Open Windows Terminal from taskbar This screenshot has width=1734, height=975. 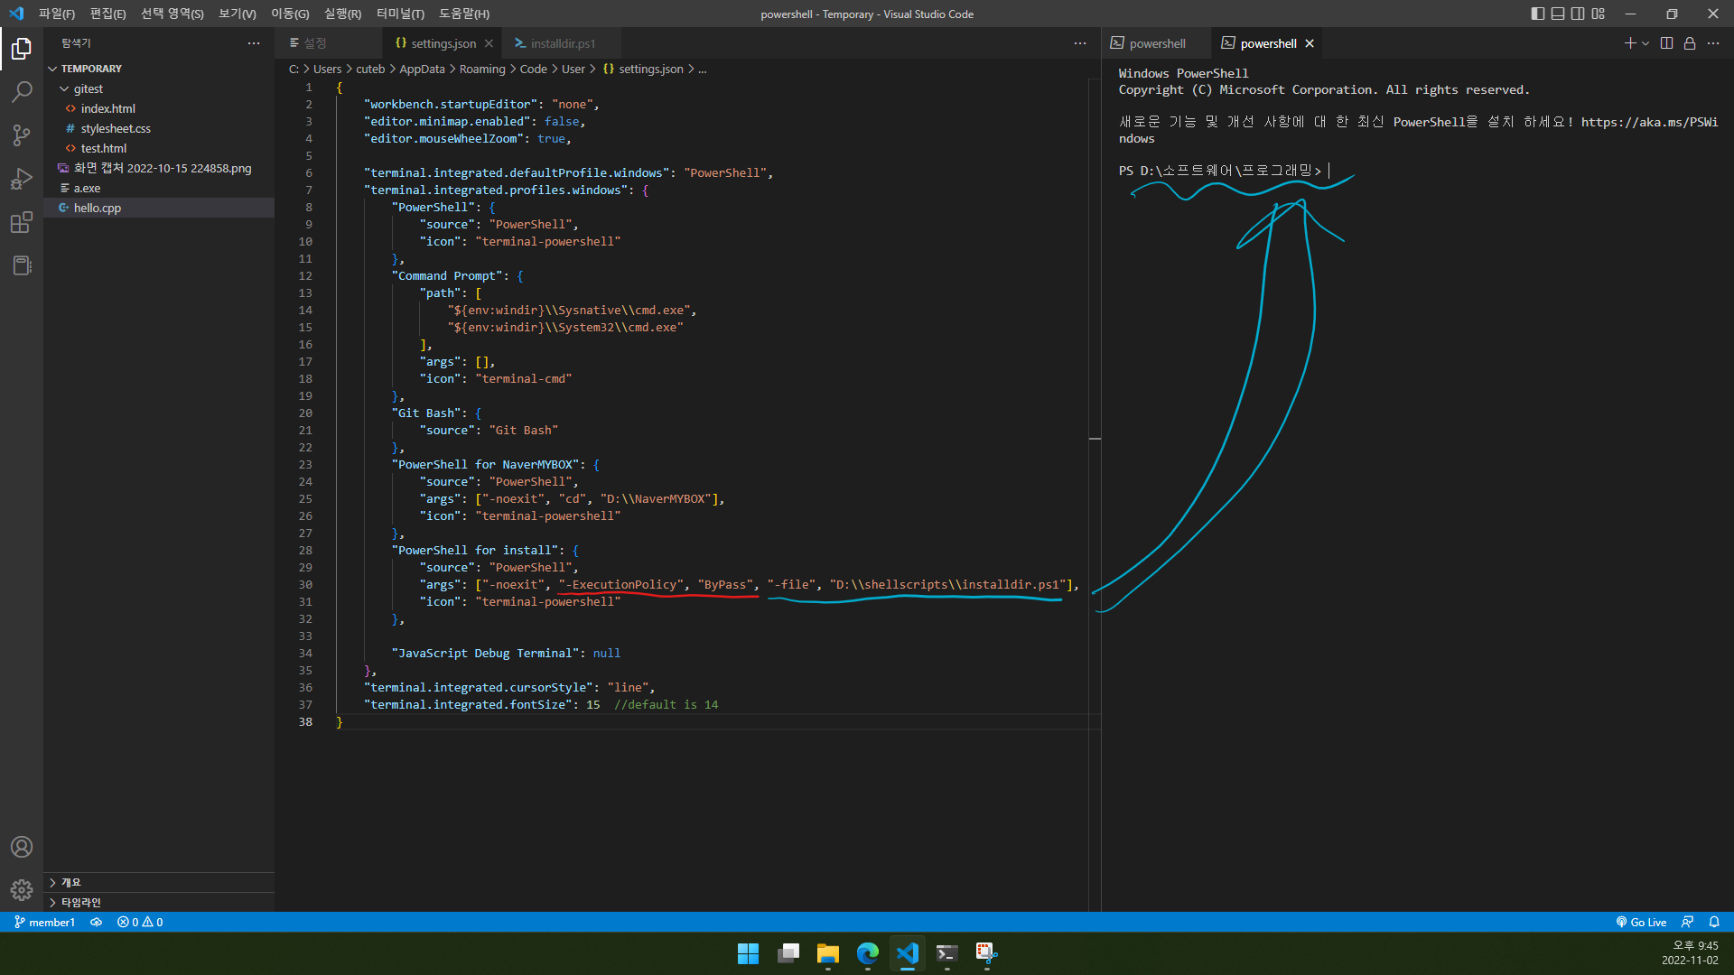coord(946,953)
